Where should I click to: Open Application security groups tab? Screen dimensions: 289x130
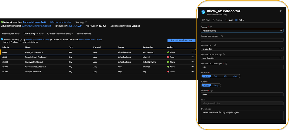[x=60, y=34]
